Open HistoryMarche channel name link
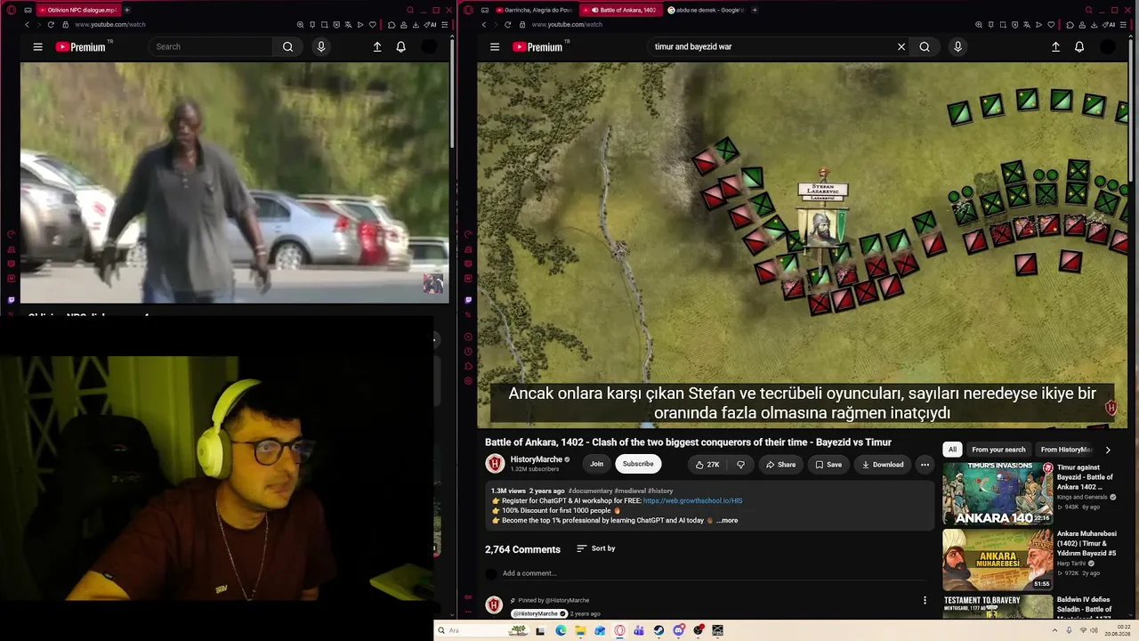Viewport: 1139px width, 641px height. [x=536, y=459]
